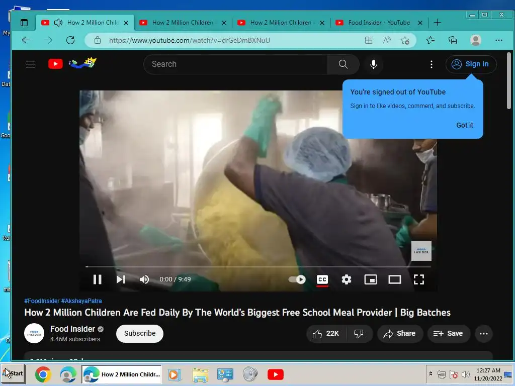Go forward in the browser
515x386 pixels.
(x=48, y=40)
